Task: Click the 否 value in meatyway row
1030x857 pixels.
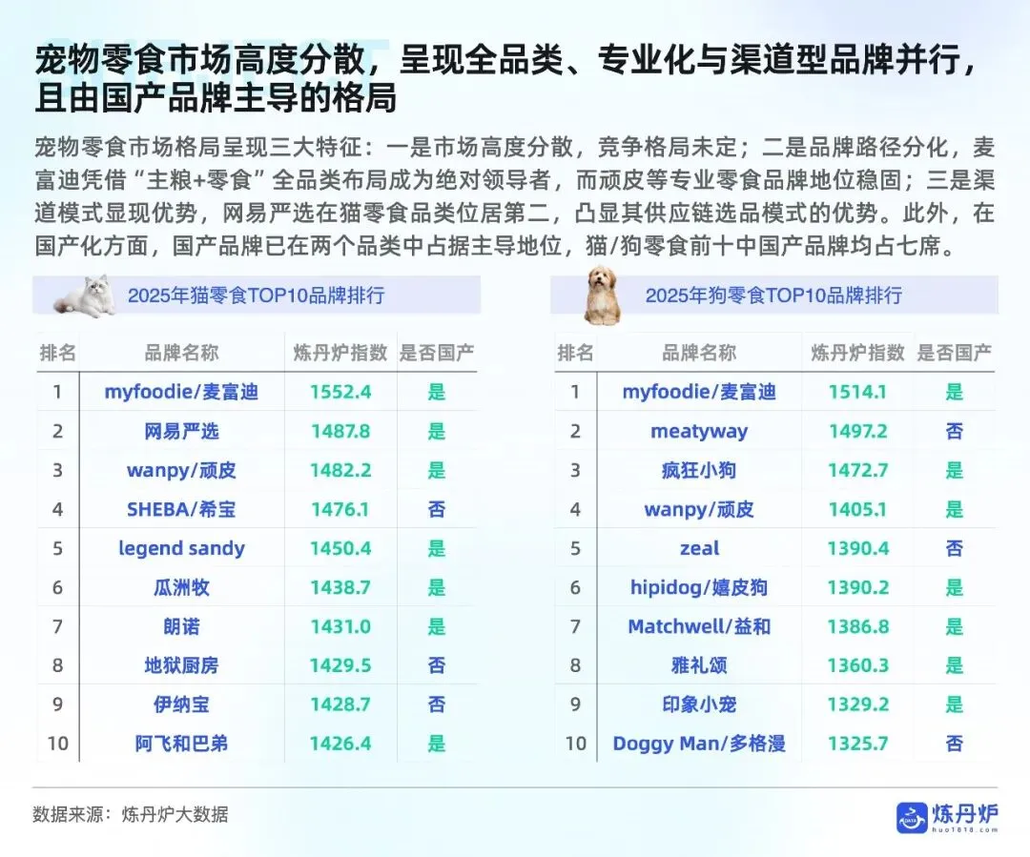Action: click(955, 432)
